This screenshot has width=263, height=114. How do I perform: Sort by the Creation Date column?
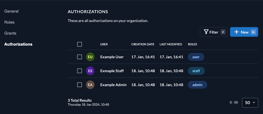click(143, 44)
